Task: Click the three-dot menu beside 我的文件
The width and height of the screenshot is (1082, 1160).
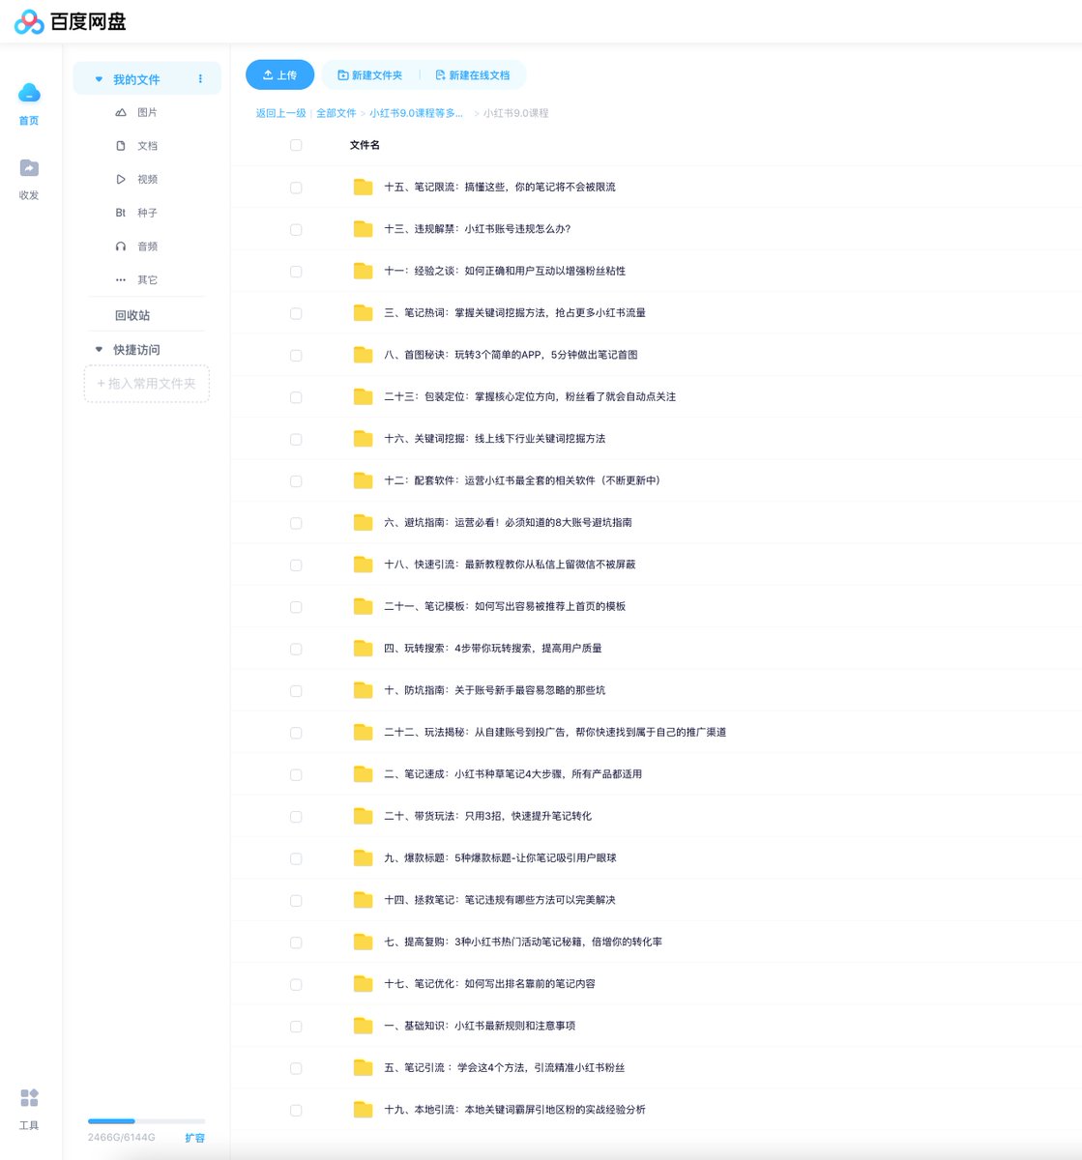Action: [x=200, y=79]
